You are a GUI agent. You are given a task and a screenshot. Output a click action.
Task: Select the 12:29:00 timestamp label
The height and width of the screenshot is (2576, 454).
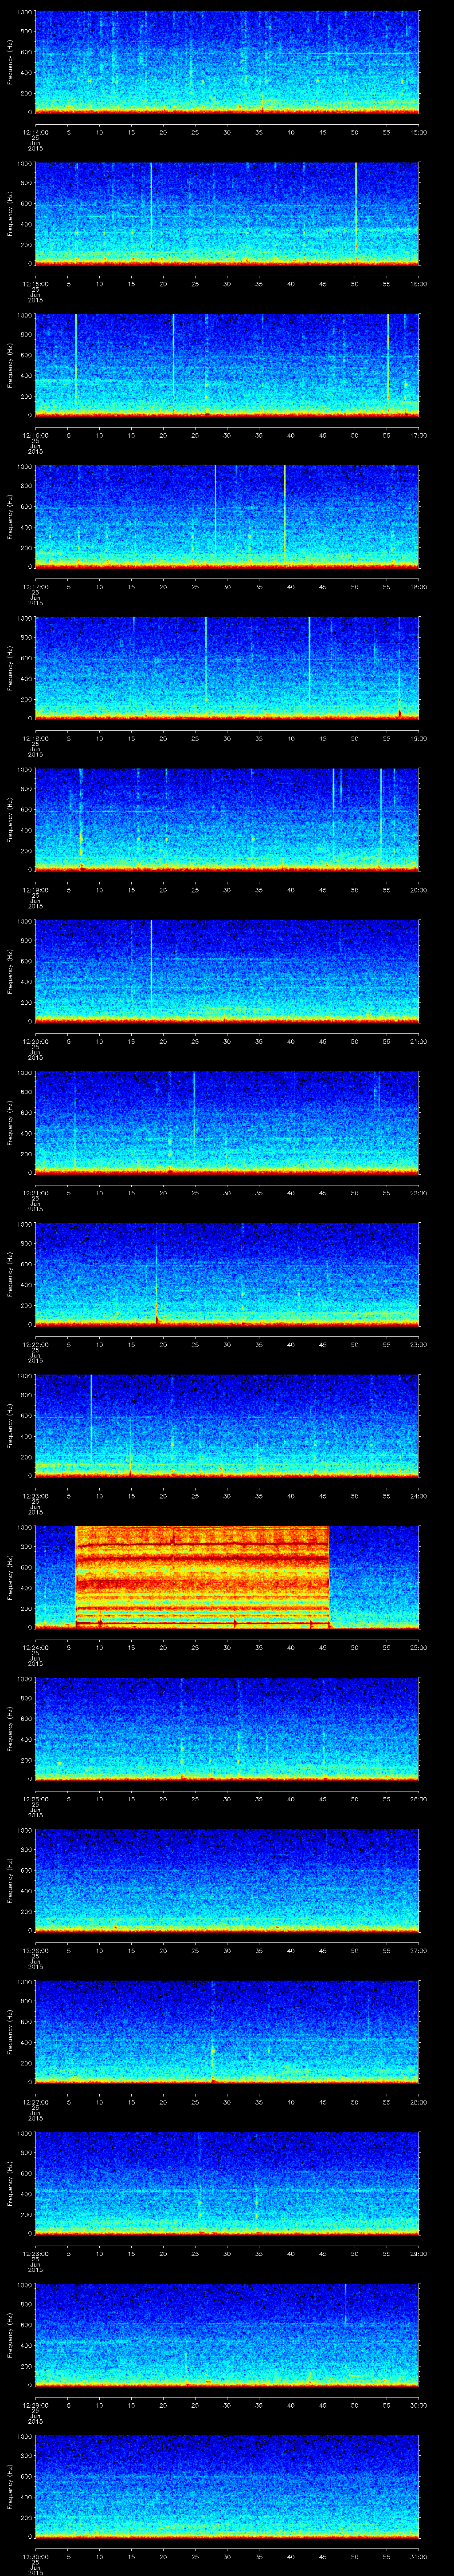[35, 2405]
